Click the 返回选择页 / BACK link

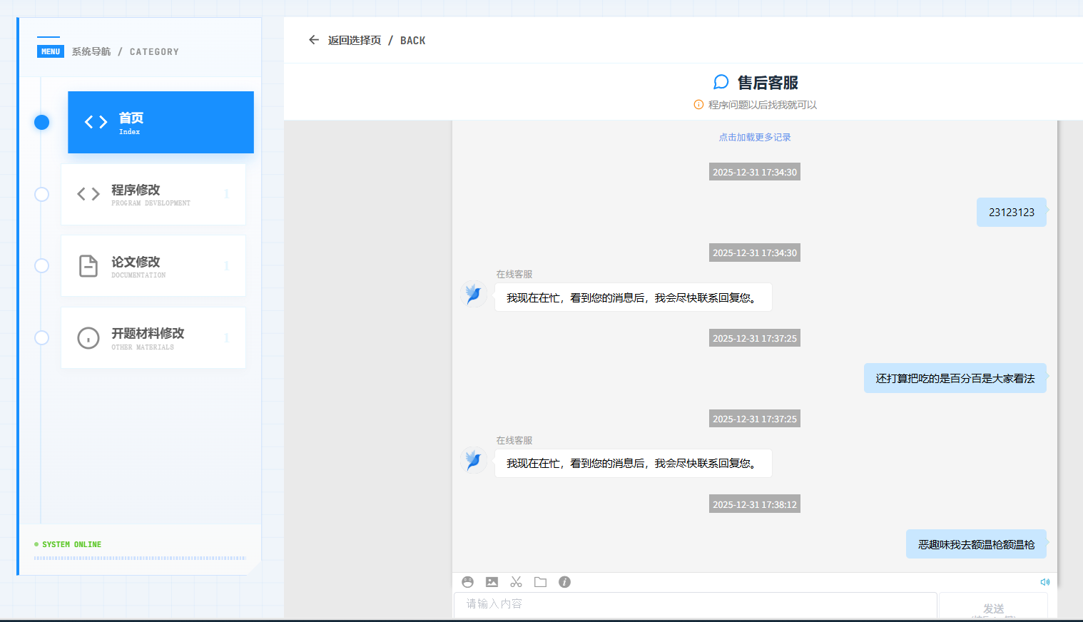[x=376, y=41]
